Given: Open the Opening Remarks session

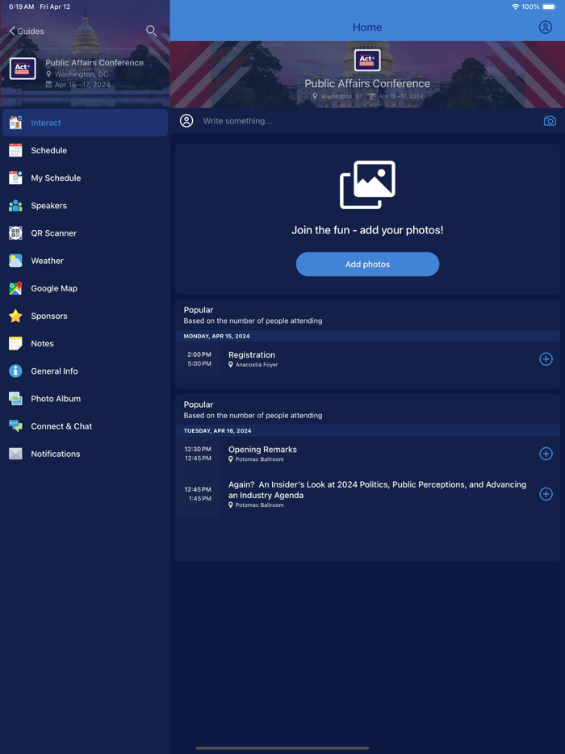Looking at the screenshot, I should click(367, 454).
